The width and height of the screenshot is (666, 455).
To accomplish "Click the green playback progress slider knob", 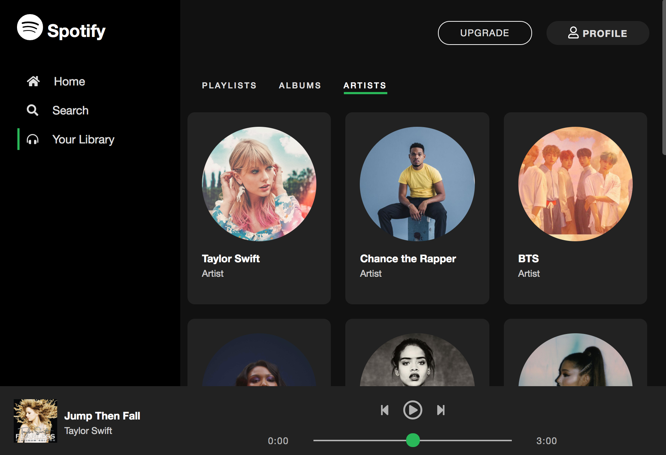I will [413, 440].
